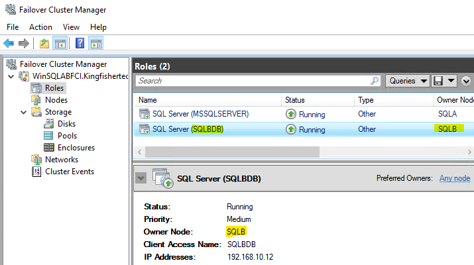This screenshot has height=265, width=474.
Task: Toggle the Show/Hide Action Pane icon
Action: click(96, 44)
